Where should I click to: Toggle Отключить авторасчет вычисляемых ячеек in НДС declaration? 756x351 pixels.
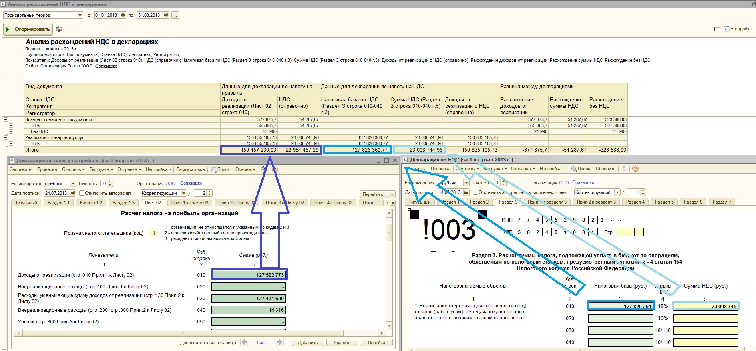point(475,192)
